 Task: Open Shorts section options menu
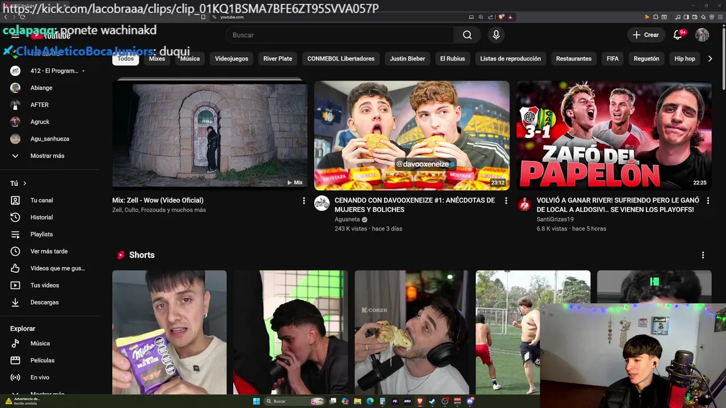click(x=703, y=255)
